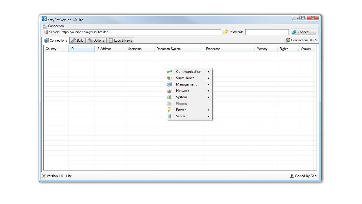Expand the Communication submenu arrow

(x=208, y=72)
